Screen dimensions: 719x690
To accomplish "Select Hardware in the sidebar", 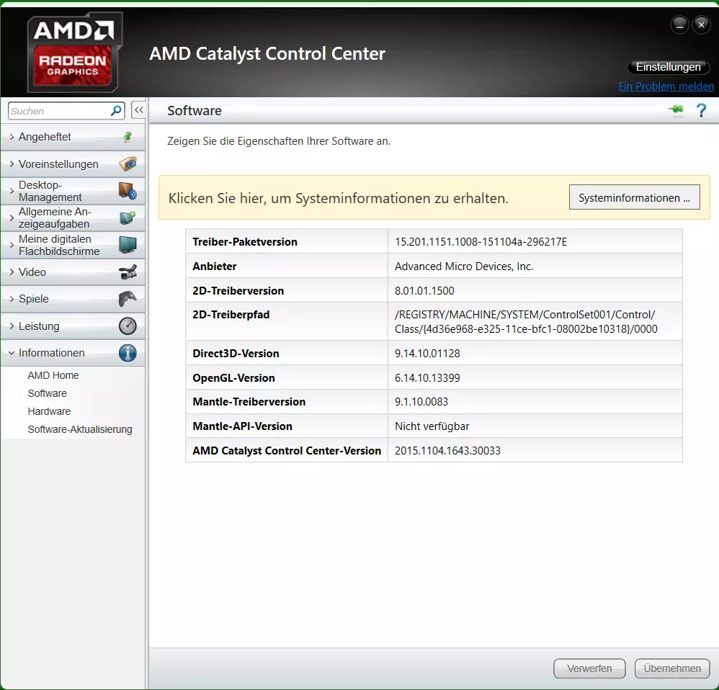I will pos(49,411).
